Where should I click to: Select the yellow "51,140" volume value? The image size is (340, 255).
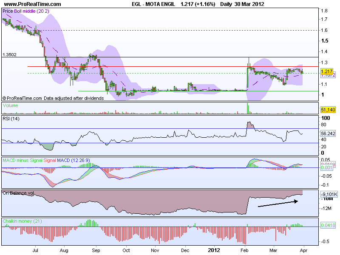click(x=328, y=110)
